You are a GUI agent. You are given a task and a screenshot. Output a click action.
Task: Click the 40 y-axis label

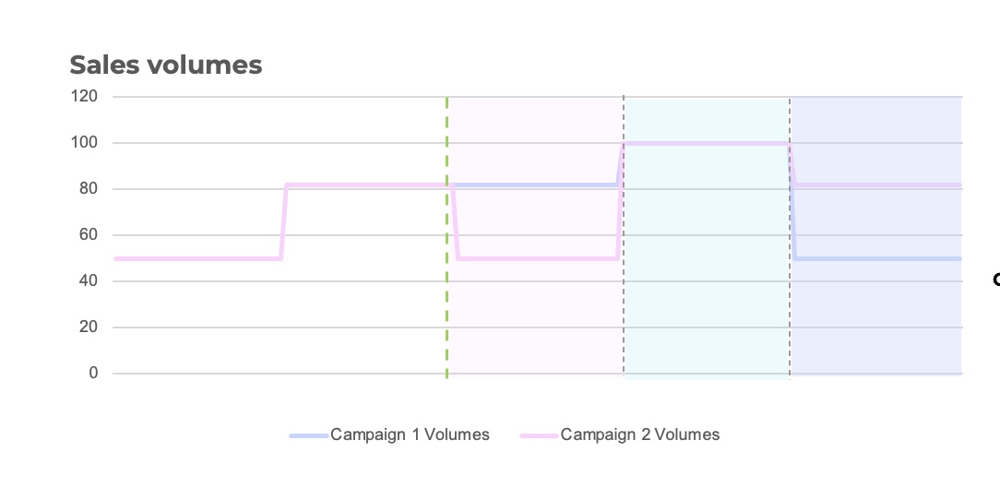[88, 280]
